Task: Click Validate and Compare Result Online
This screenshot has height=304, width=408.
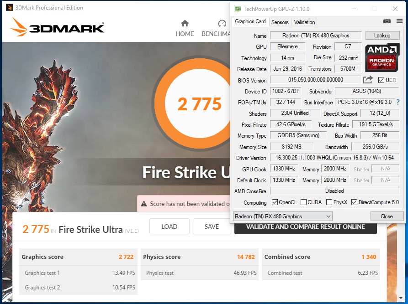Action: (x=306, y=227)
